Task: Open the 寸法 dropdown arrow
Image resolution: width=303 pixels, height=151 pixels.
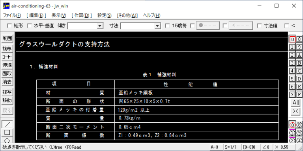Action: click(x=158, y=26)
